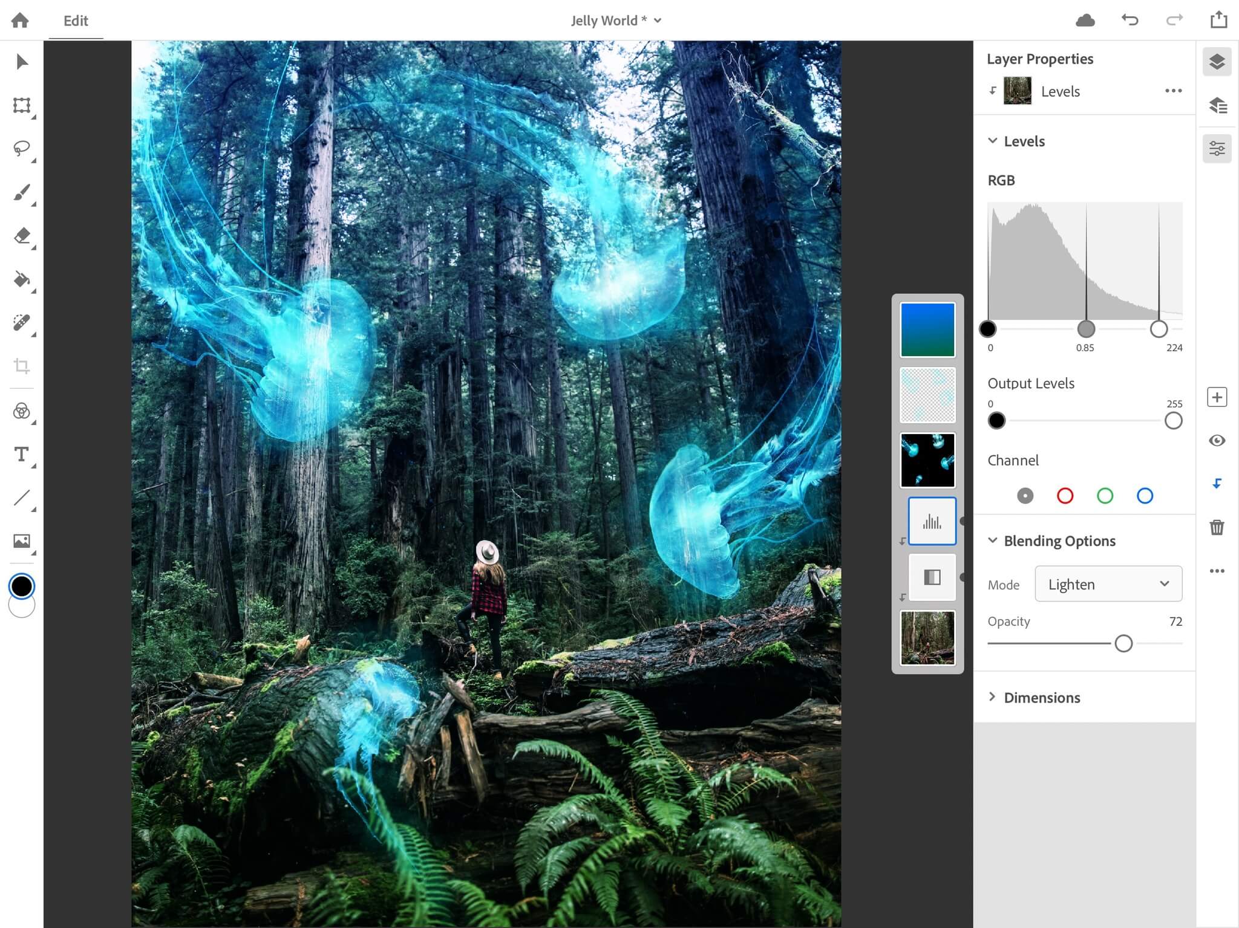Select the Crop tool

[21, 366]
